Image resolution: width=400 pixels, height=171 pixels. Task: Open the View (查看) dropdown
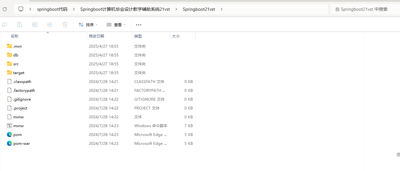click(x=116, y=25)
